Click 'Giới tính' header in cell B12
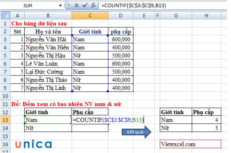The image size is (231, 153). click(48, 112)
